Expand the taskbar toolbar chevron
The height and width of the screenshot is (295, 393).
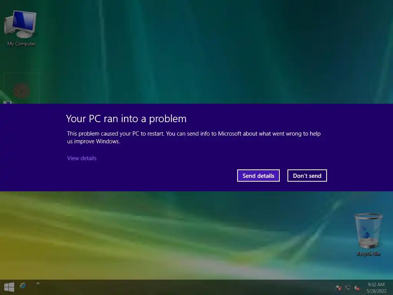pos(38,283)
